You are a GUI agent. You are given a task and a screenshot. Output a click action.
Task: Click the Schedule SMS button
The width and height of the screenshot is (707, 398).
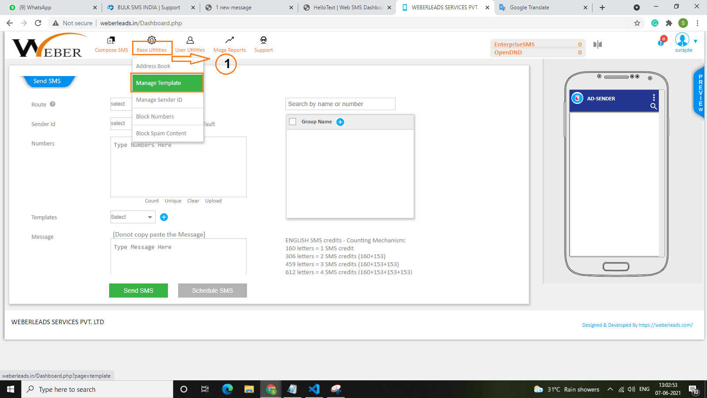tap(212, 291)
